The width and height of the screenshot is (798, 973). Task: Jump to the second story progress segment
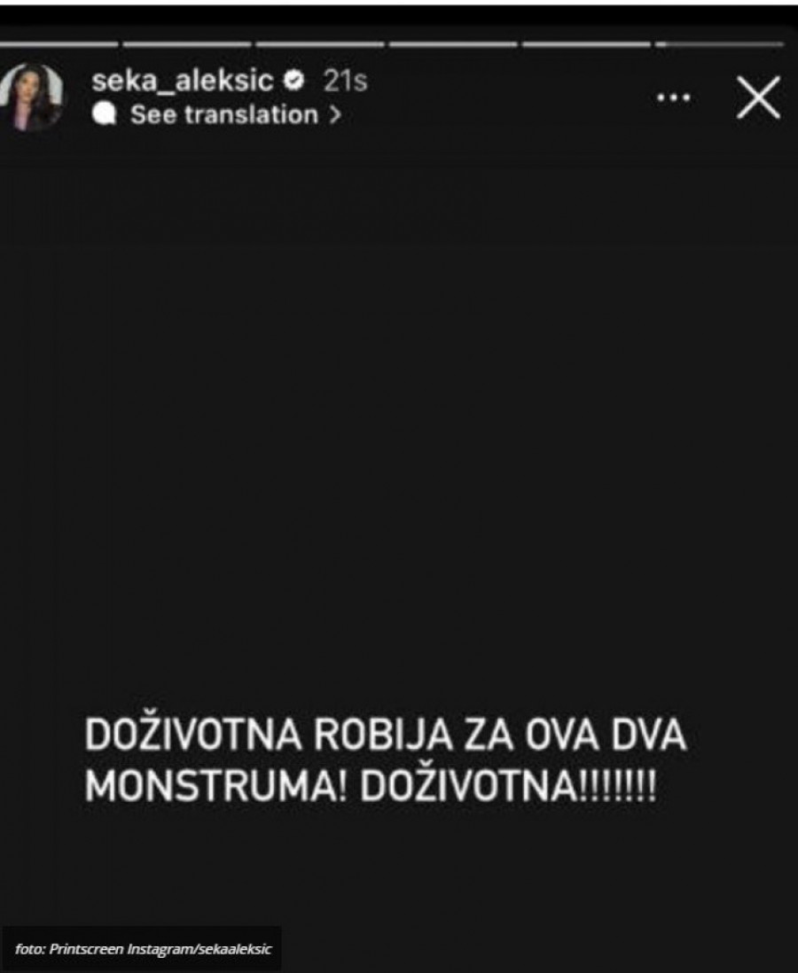click(187, 44)
